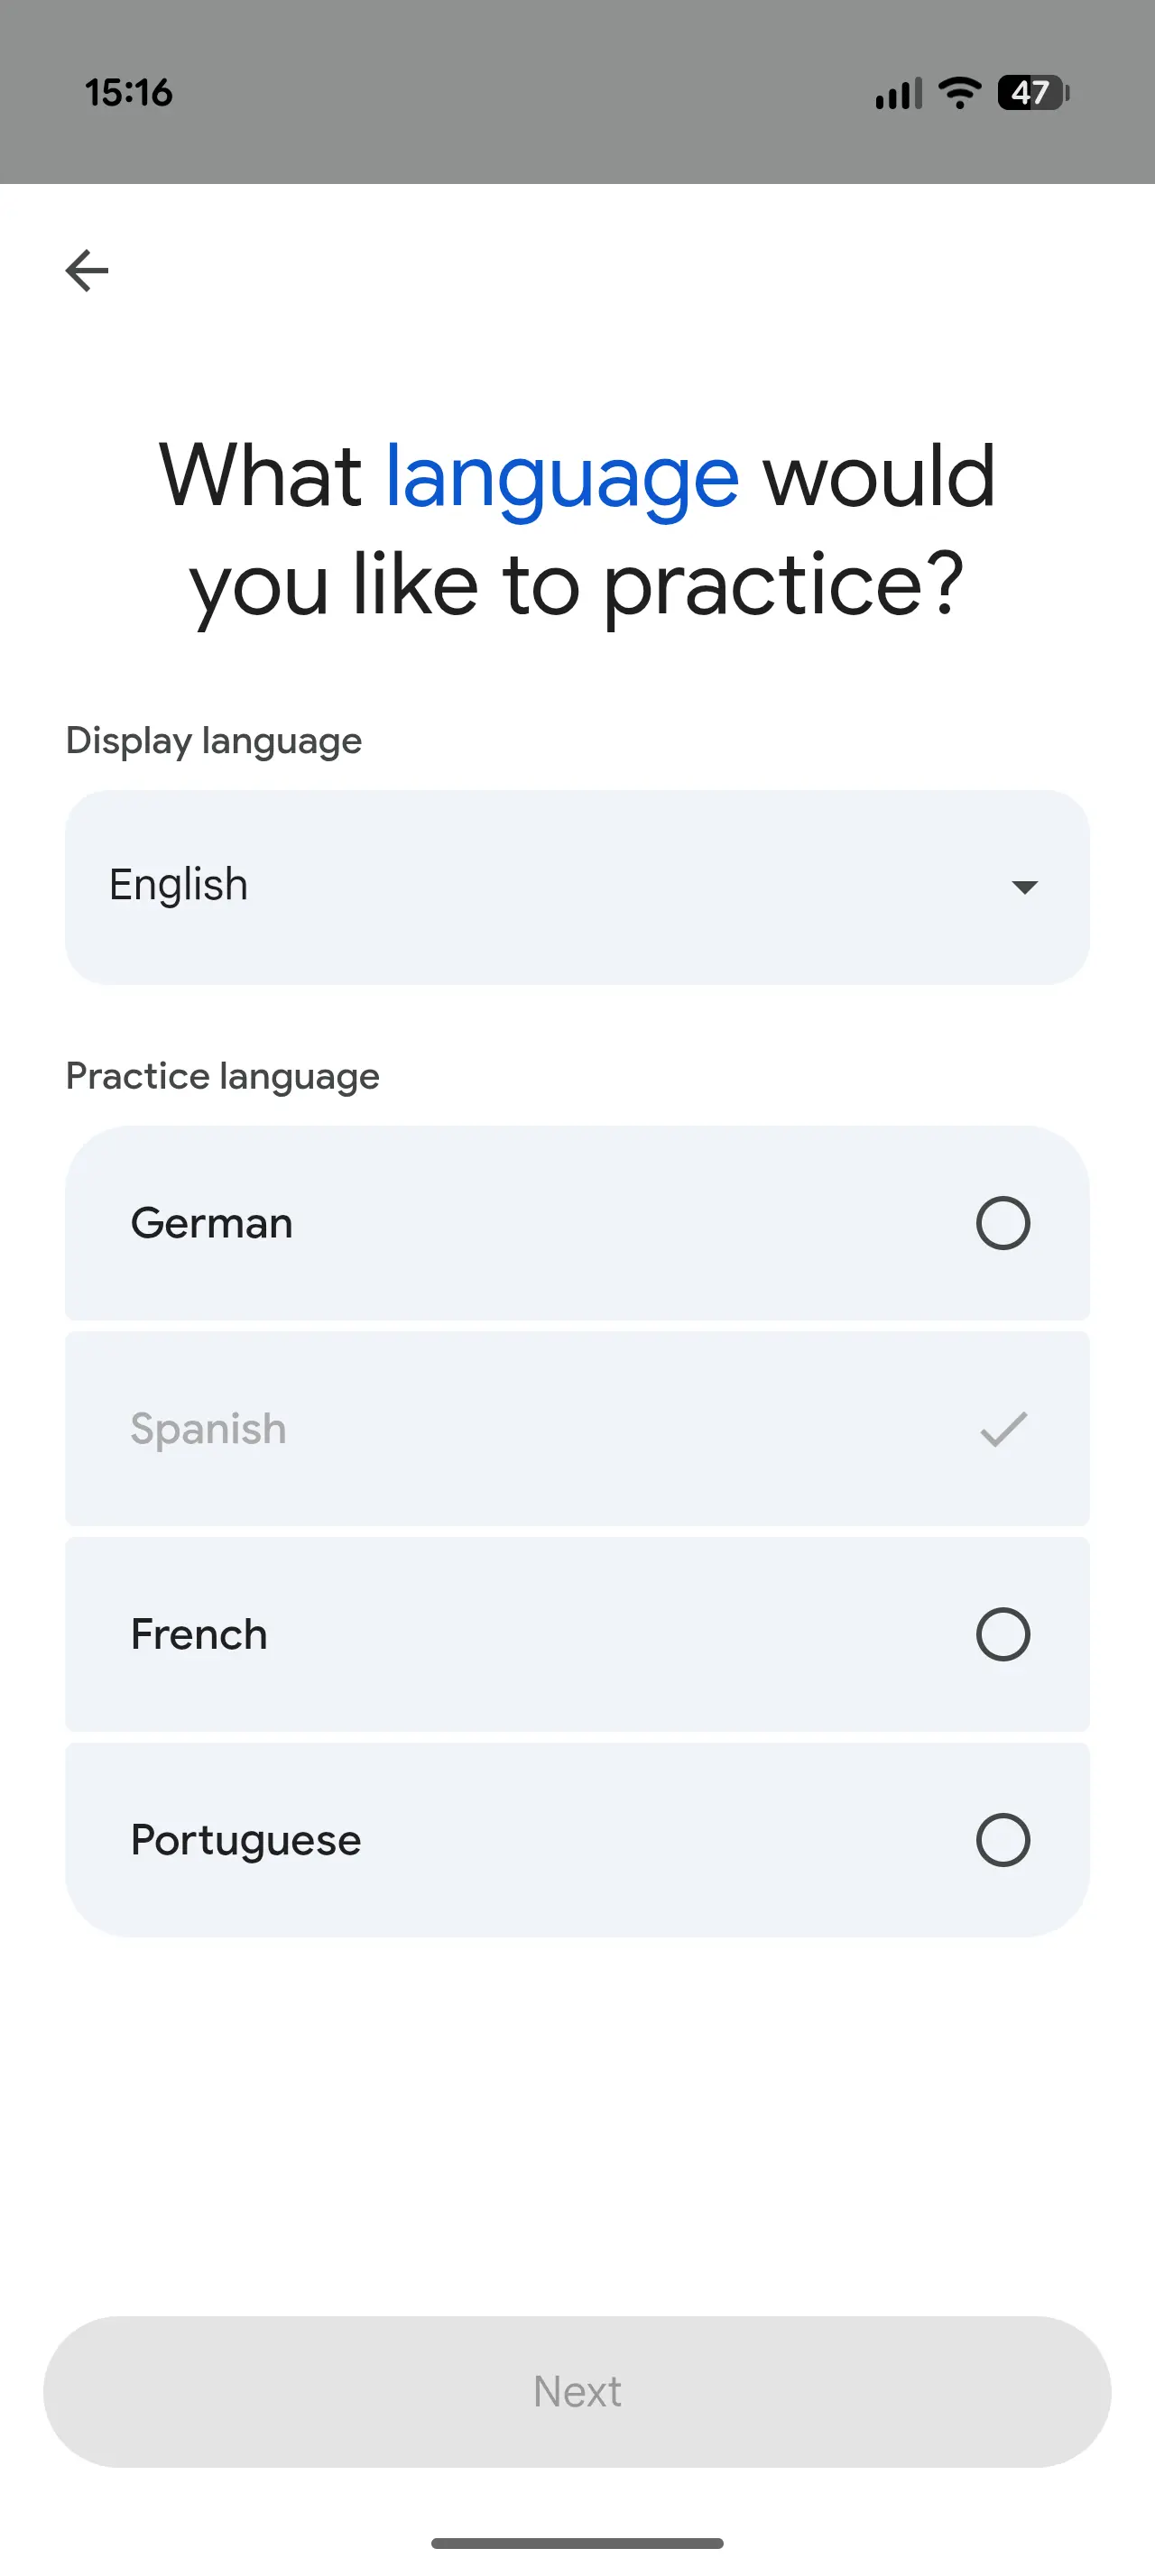Choose the German language label
The width and height of the screenshot is (1155, 2576).
pos(212,1223)
